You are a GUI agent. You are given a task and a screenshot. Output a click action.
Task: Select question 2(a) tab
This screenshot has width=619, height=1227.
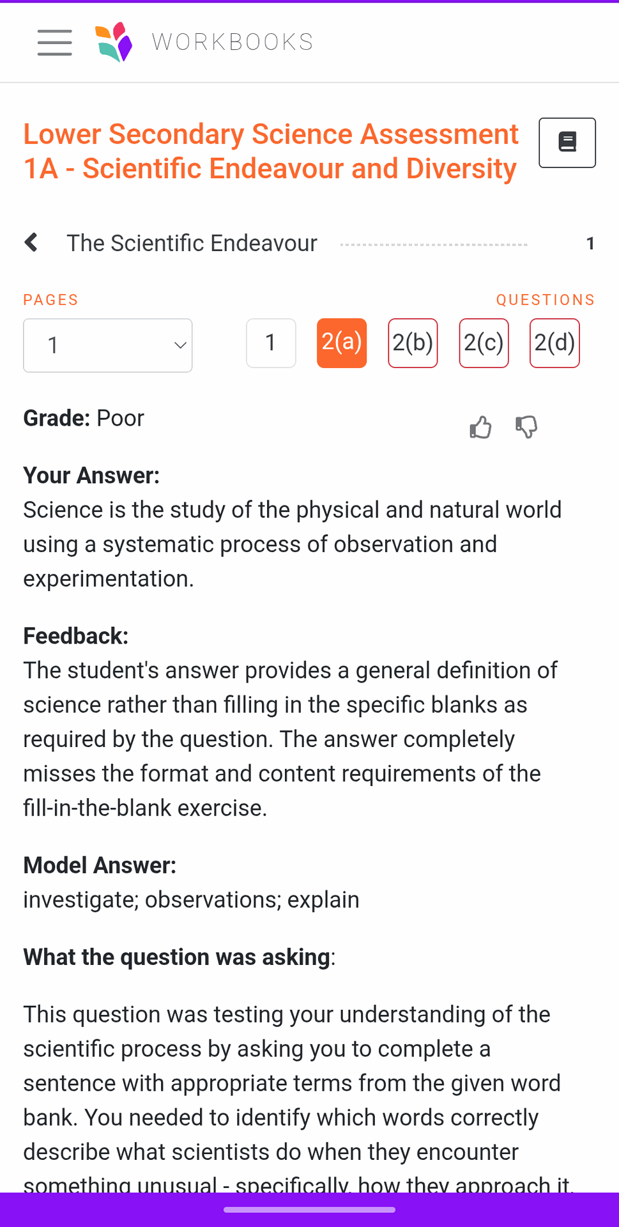pyautogui.click(x=342, y=343)
